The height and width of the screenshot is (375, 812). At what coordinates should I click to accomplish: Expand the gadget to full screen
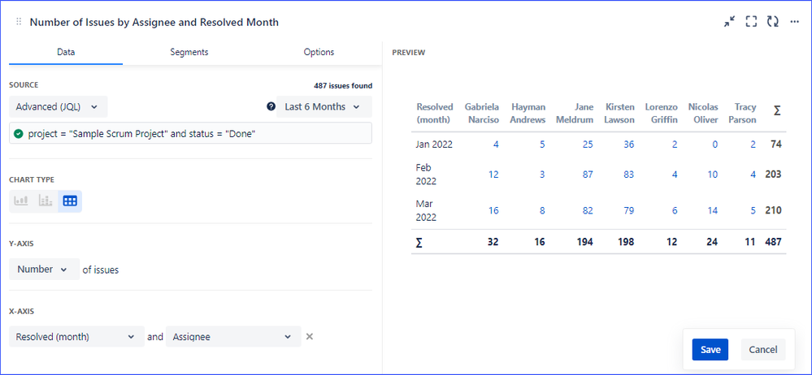[x=751, y=22]
